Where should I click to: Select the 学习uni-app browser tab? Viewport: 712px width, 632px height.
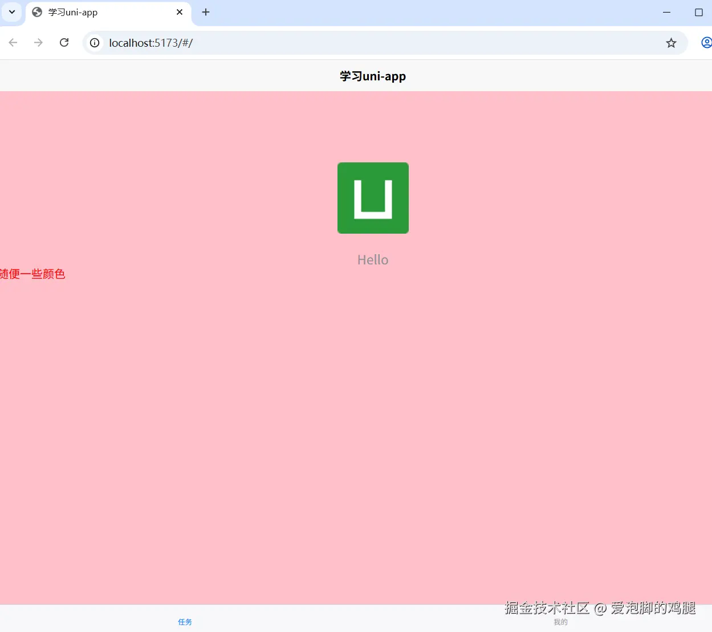108,13
